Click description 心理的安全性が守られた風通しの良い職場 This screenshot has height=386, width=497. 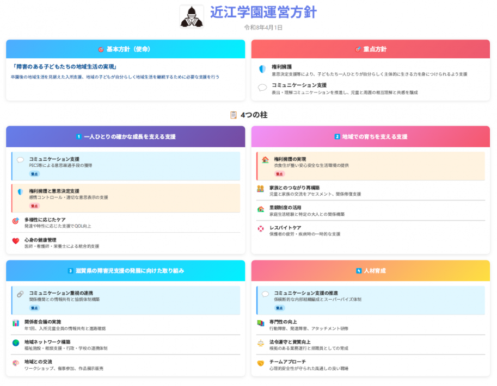click(x=309, y=369)
